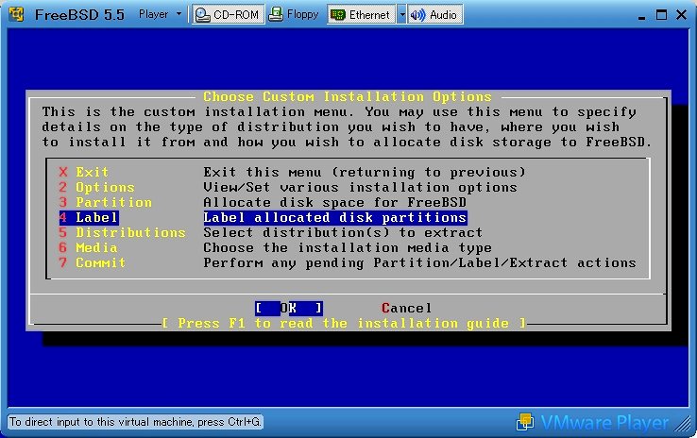The height and width of the screenshot is (438, 697).
Task: Click the Floppy drive icon
Action: [275, 15]
